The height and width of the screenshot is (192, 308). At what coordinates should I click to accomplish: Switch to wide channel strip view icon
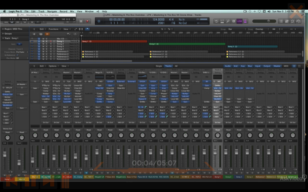pos(300,66)
